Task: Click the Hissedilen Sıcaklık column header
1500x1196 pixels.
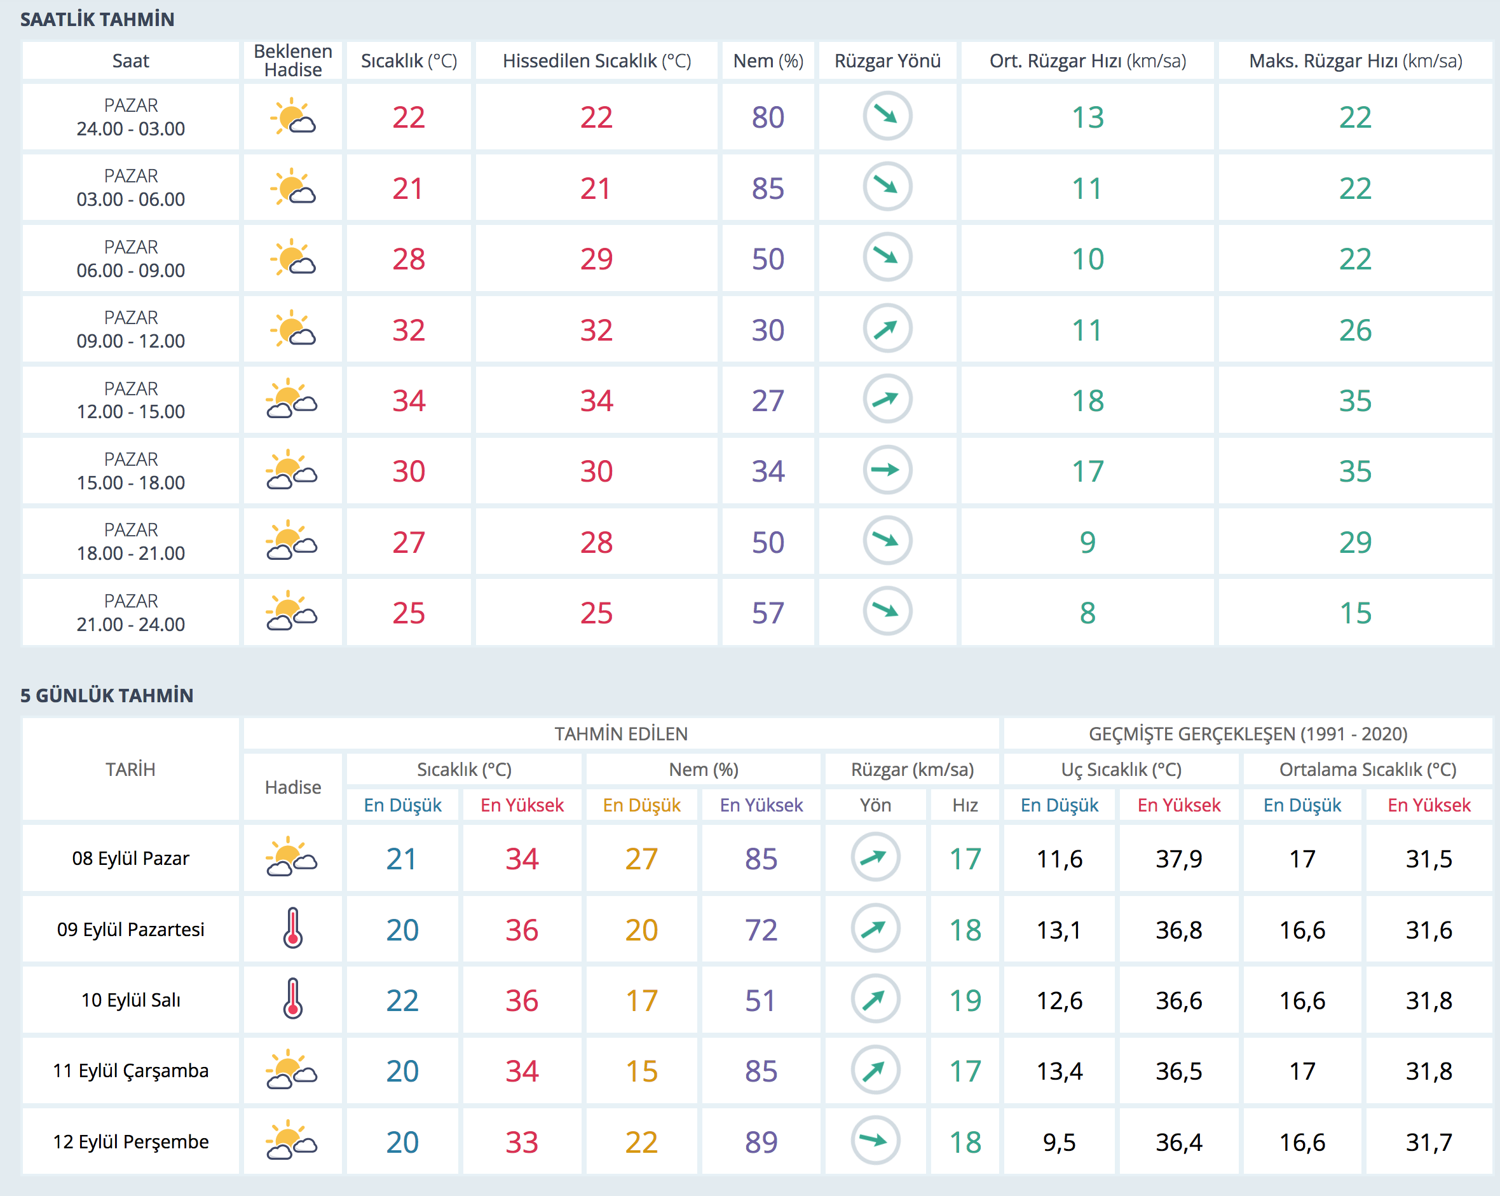Action: click(596, 61)
